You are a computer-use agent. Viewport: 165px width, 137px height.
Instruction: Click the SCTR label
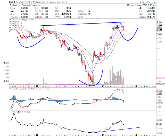click(80, 17)
